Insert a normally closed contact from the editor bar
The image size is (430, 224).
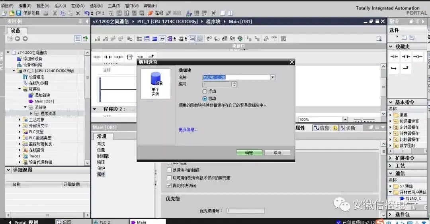click(x=108, y=57)
